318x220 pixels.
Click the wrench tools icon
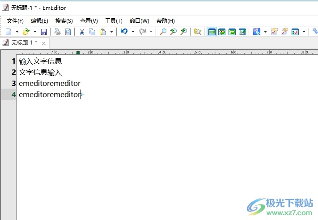tap(315, 32)
